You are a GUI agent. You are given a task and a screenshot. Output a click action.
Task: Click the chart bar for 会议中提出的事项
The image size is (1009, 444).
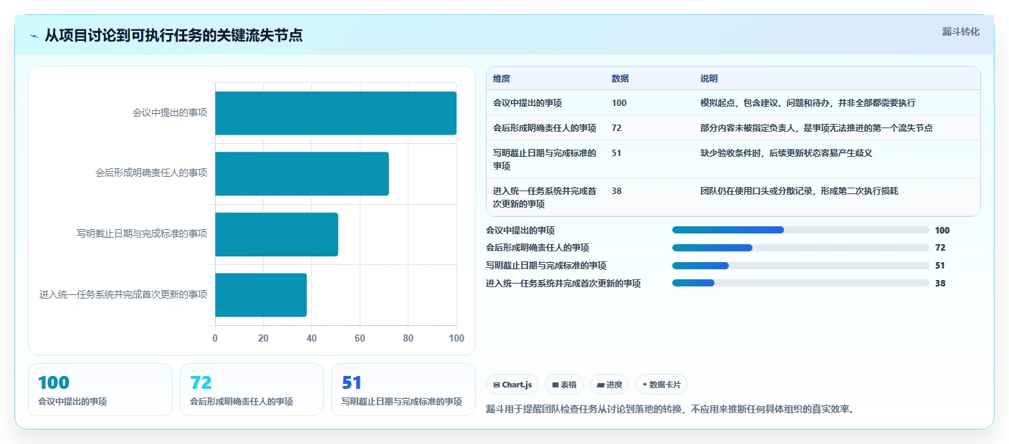point(335,113)
